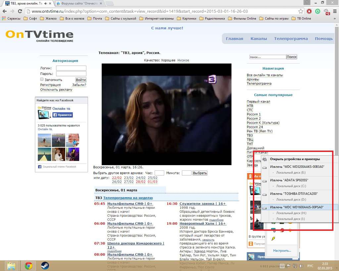Open the Радиотехника bookmarks folder
Image resolution: width=339 pixels, height=271 pixels.
[212, 19]
